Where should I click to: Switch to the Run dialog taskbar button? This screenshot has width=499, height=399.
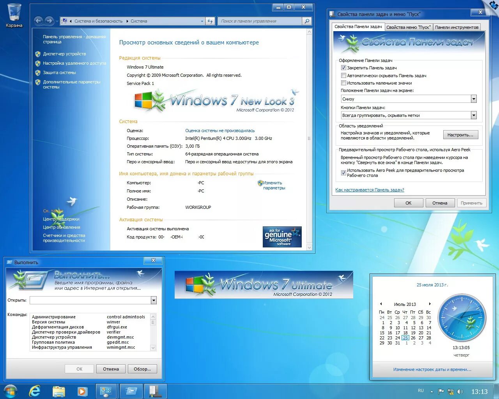[x=131, y=391]
